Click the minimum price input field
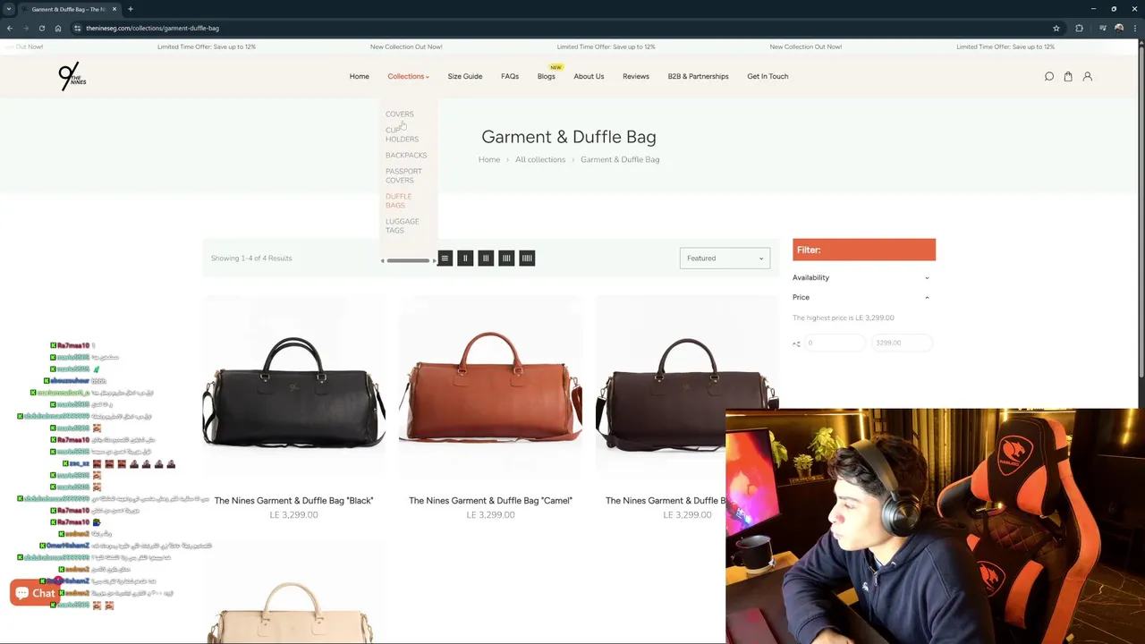 point(835,343)
